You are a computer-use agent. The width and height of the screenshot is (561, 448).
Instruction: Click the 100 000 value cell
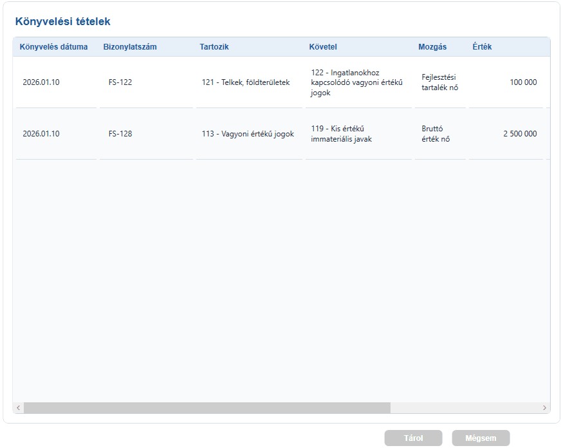(x=506, y=82)
